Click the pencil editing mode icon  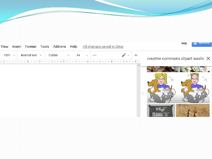coord(124,55)
